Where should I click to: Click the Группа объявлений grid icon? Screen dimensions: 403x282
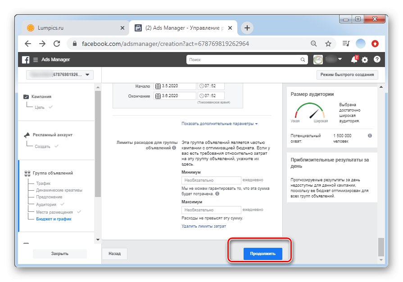27,173
